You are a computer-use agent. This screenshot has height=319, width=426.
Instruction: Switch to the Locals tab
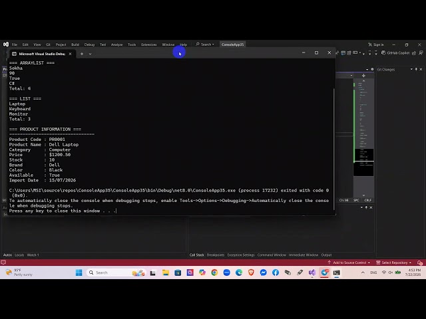19,255
